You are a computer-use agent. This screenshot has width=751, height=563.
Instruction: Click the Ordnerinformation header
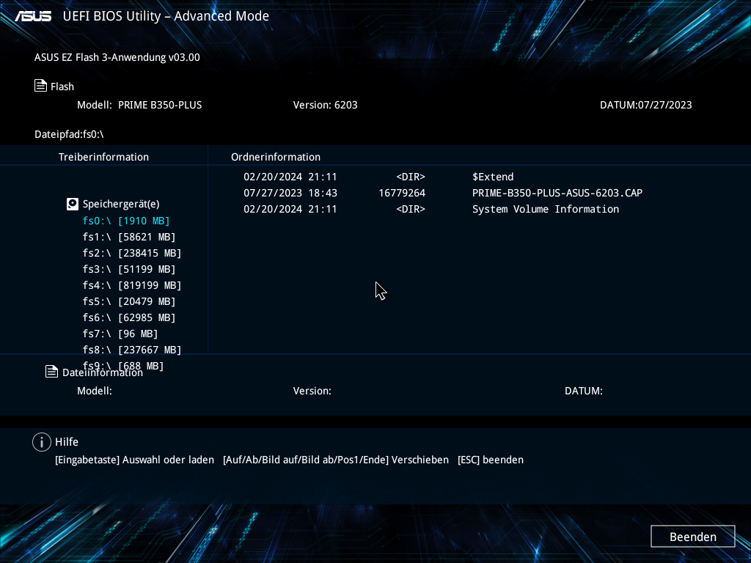coord(276,157)
